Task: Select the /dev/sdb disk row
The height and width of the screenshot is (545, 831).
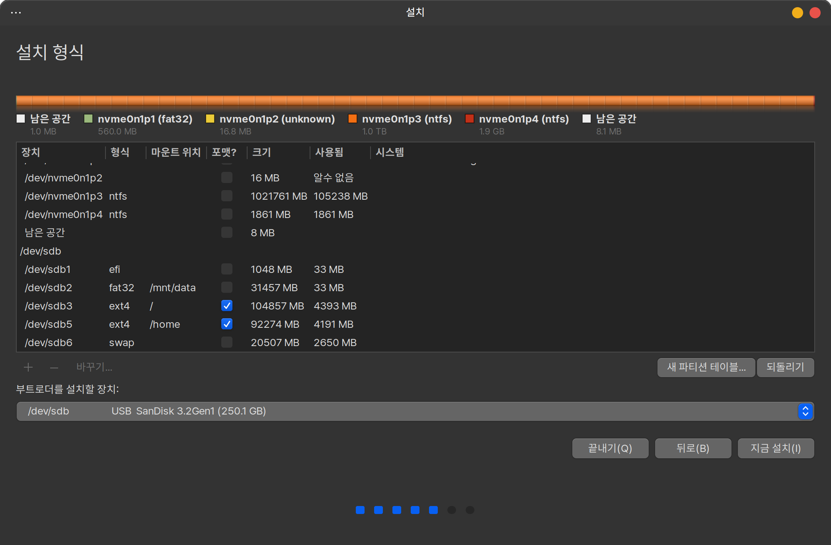Action: pos(41,251)
